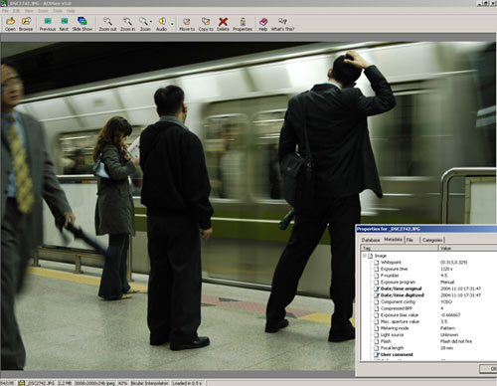497x386 pixels.
Task: Select the Exposure time row
Action: [x=434, y=269]
